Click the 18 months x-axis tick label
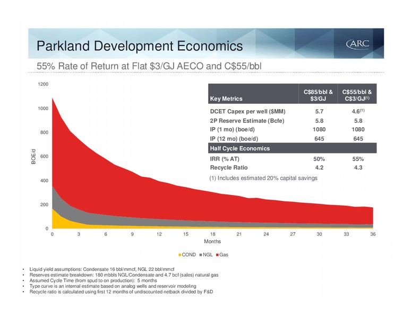412x318 pixels. tap(212, 234)
